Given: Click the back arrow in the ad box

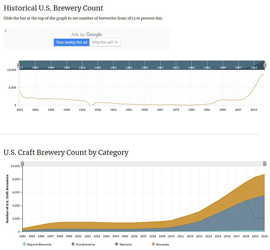Looking at the screenshot, I should [x=6, y=30].
